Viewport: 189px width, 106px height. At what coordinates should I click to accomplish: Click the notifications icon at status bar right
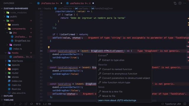coord(185,104)
